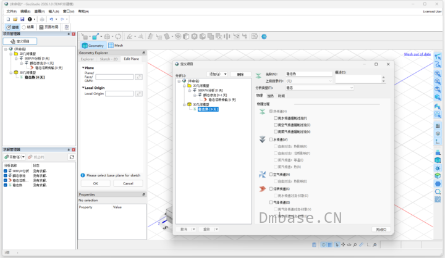
Task: Enable 用水传递强制对流 checkbox
Action: pyautogui.click(x=276, y=118)
